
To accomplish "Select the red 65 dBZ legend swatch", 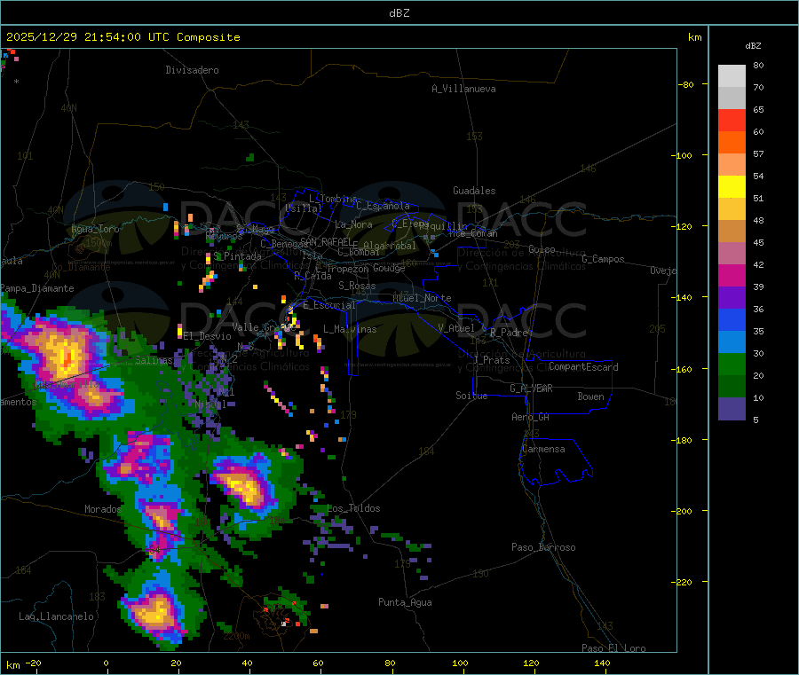I will pos(732,120).
